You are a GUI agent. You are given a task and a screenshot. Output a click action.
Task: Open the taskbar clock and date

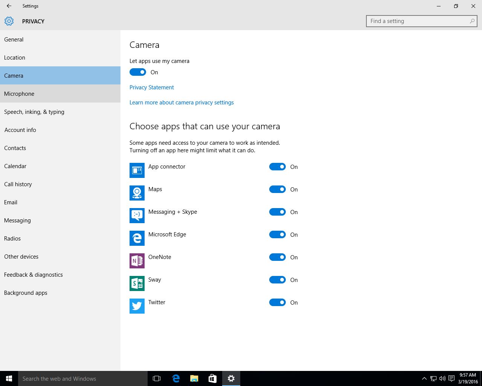click(468, 378)
